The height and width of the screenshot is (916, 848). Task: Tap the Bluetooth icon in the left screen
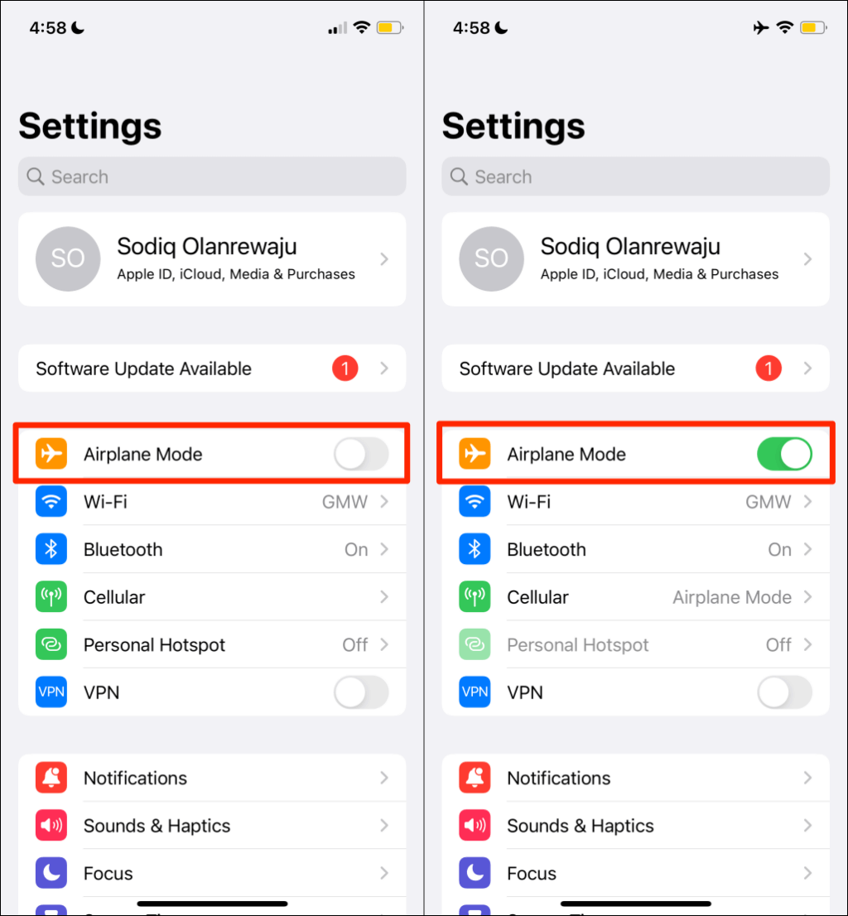[51, 549]
